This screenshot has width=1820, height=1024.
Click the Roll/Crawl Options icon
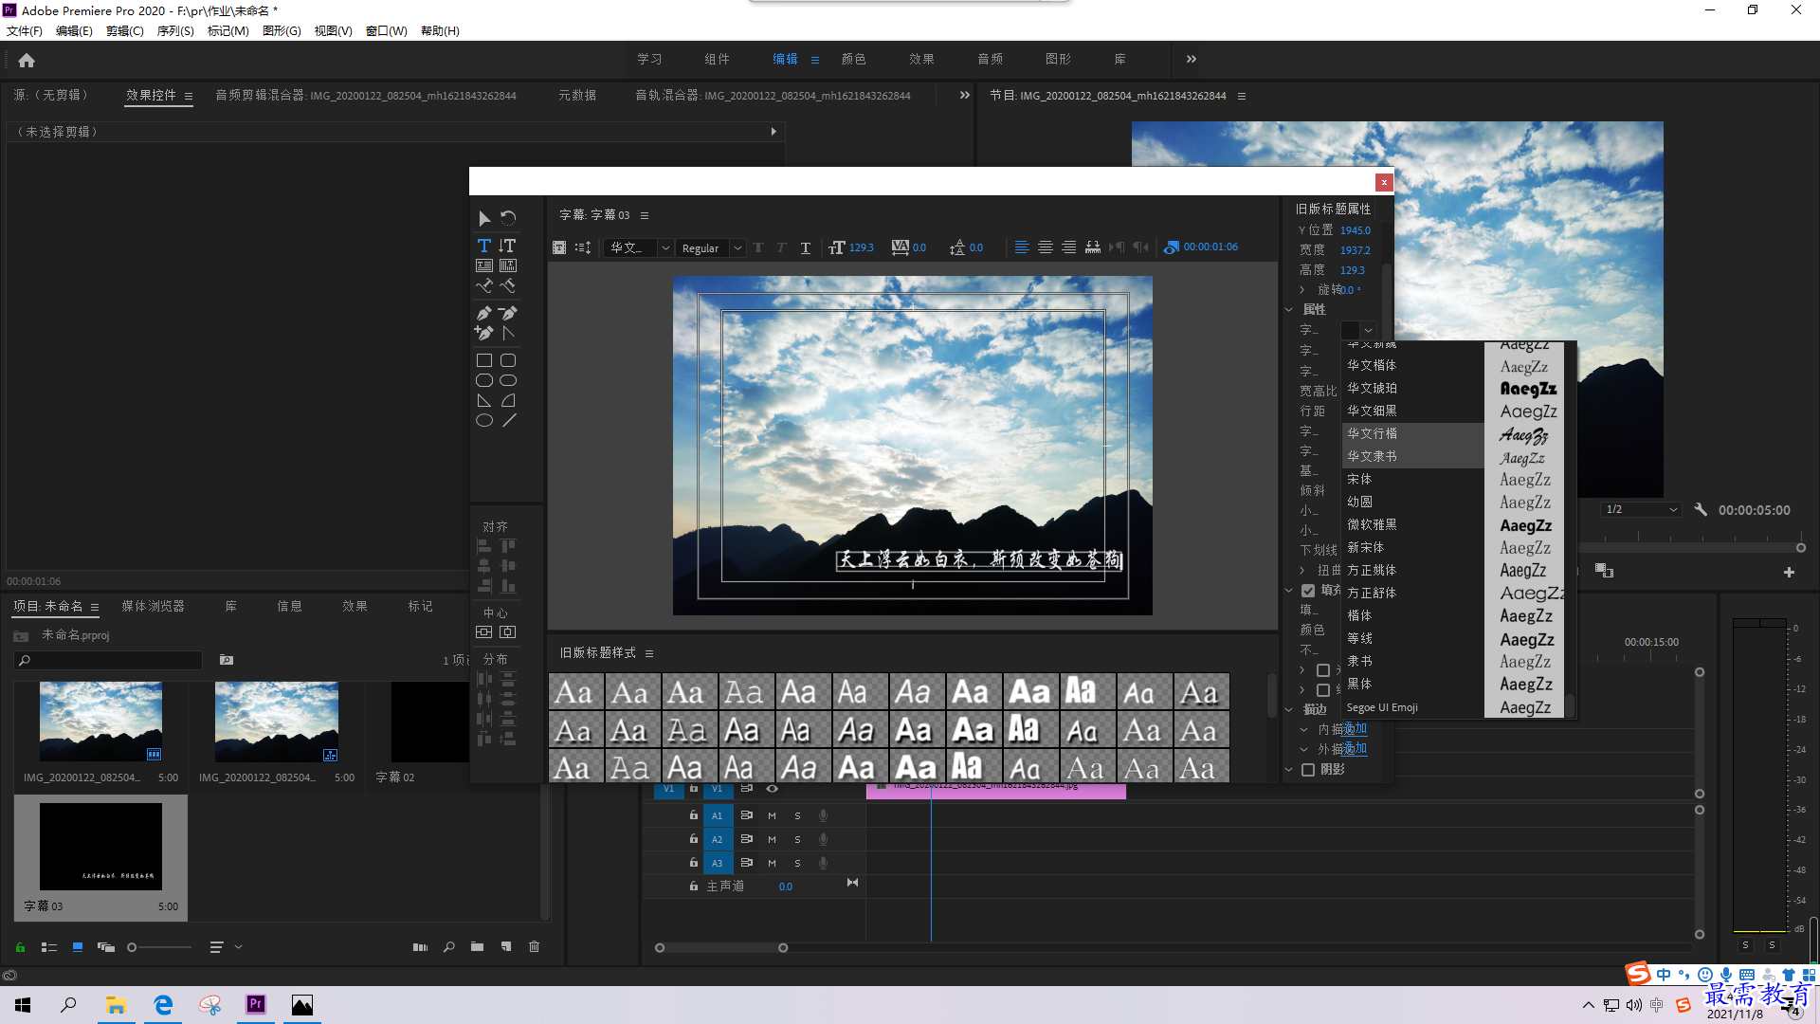(583, 247)
